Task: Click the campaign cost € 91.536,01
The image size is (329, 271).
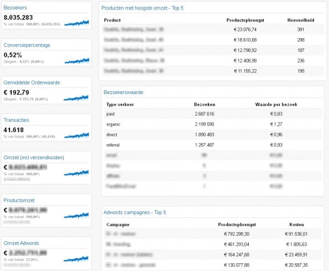Action: click(x=296, y=234)
